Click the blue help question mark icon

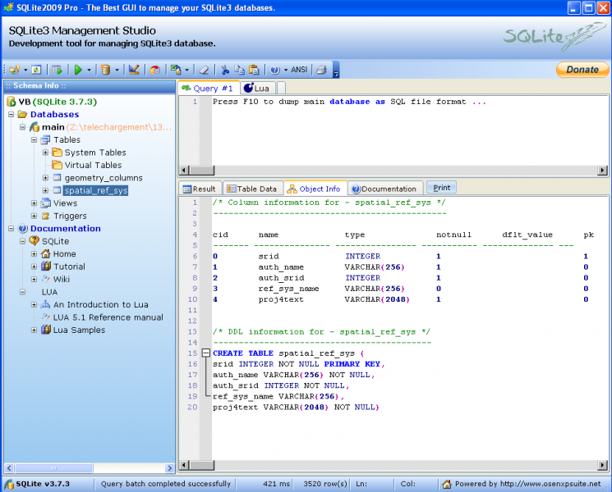click(275, 70)
